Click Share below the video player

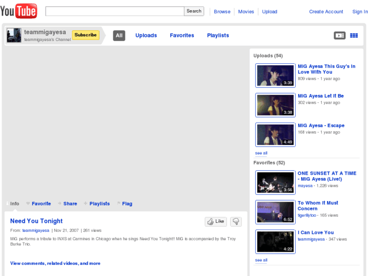[70, 204]
